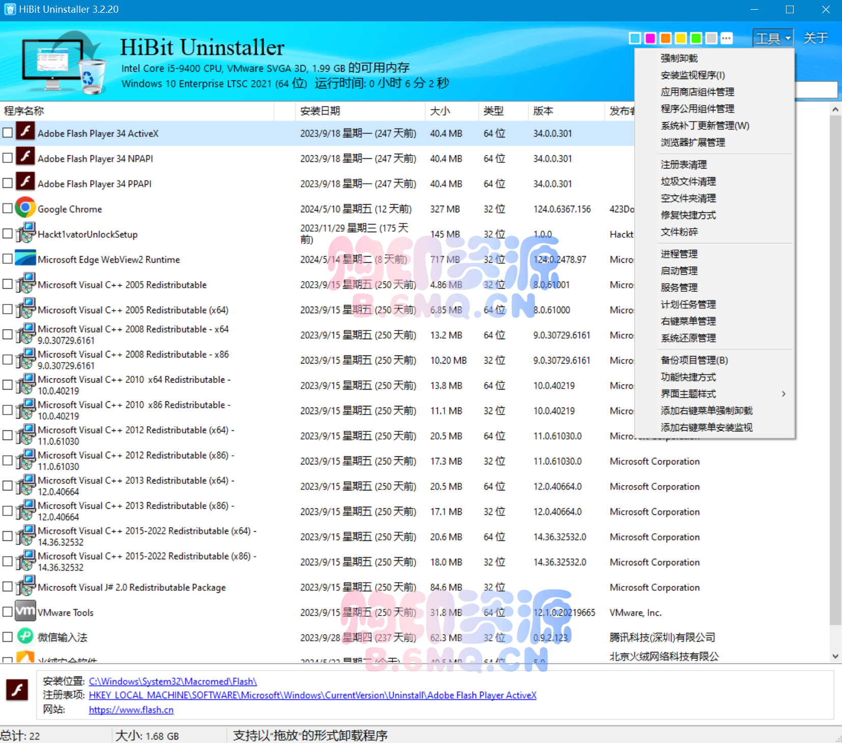Sort by 版本 column header
842x743 pixels.
coord(567,111)
